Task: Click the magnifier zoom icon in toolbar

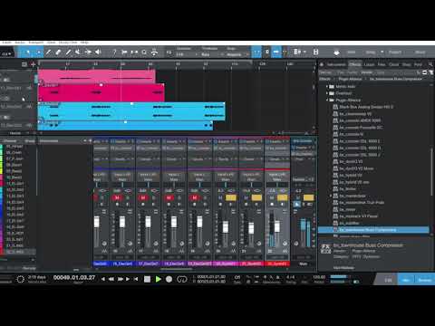Action: pos(144,53)
